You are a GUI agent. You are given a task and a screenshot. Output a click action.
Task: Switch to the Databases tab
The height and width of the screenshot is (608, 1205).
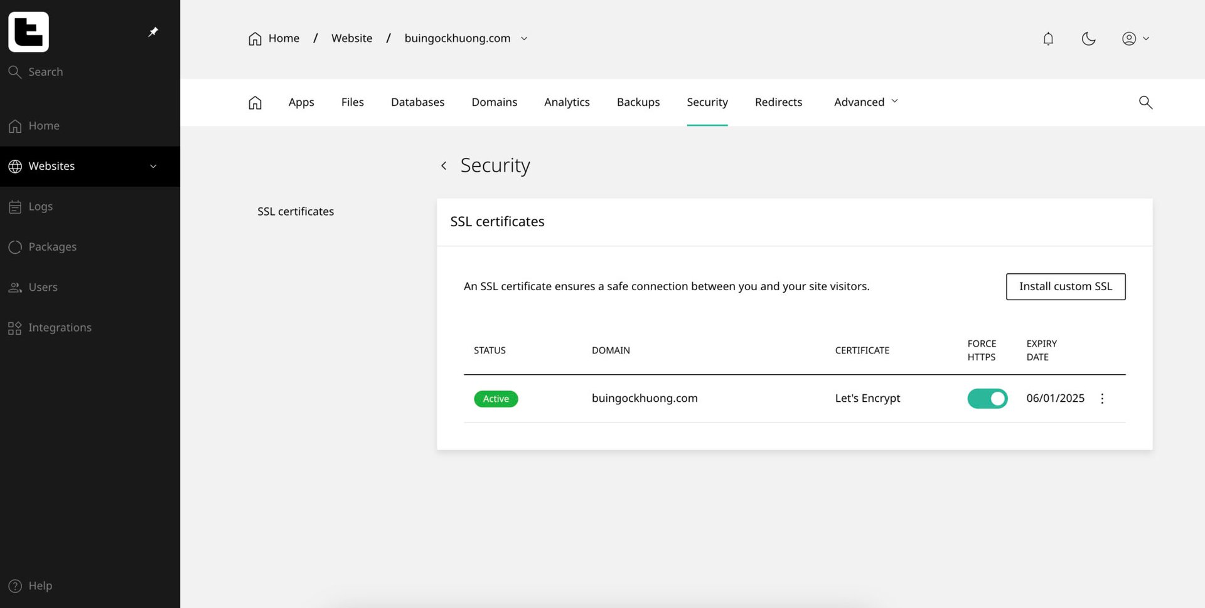pyautogui.click(x=417, y=102)
